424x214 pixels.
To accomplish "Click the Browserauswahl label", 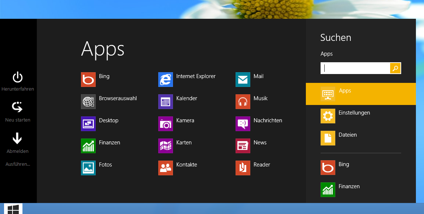I will pos(118,98).
